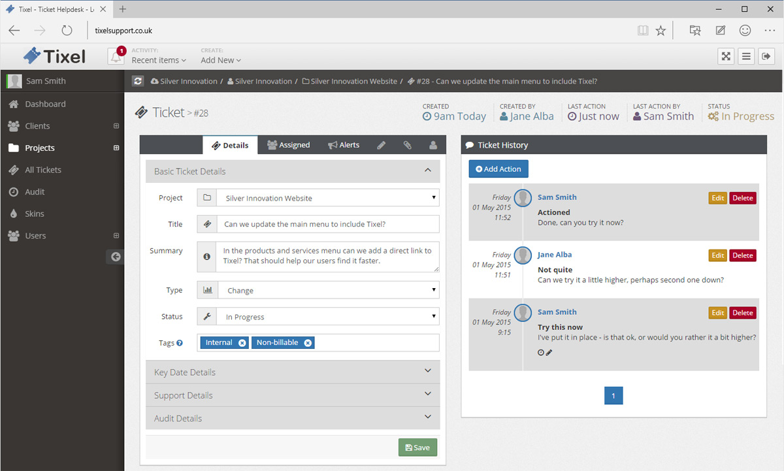Image resolution: width=784 pixels, height=471 pixels.
Task: Delete the Actioned history entry
Action: (x=743, y=198)
